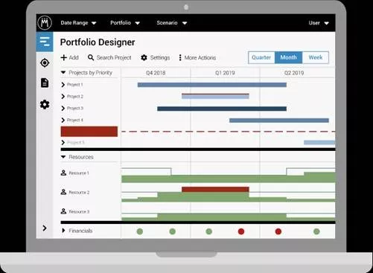The image size is (373, 273).
Task: Open the Portfolio Designer sidebar icon
Action: click(x=45, y=42)
